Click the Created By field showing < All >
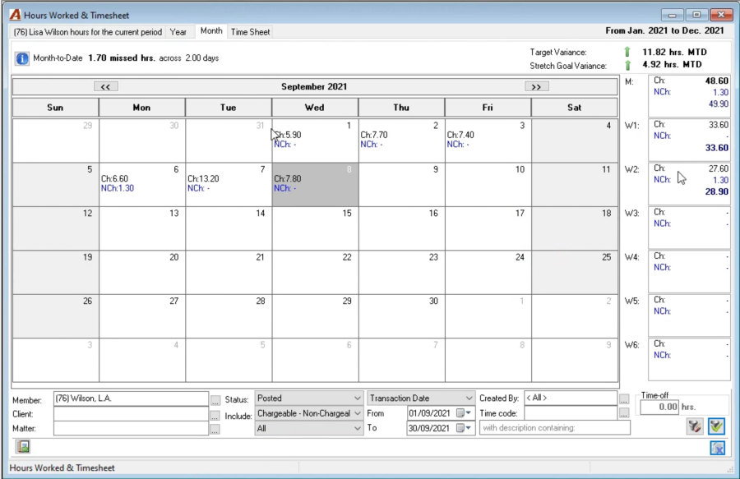The image size is (740, 479). point(571,398)
